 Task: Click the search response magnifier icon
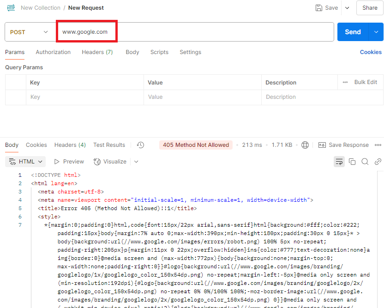(365, 162)
